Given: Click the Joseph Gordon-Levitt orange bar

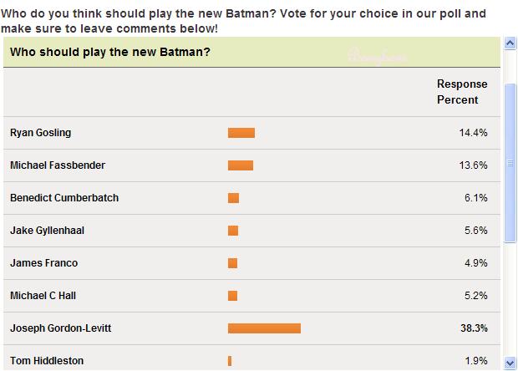Looking at the screenshot, I should pyautogui.click(x=264, y=328).
